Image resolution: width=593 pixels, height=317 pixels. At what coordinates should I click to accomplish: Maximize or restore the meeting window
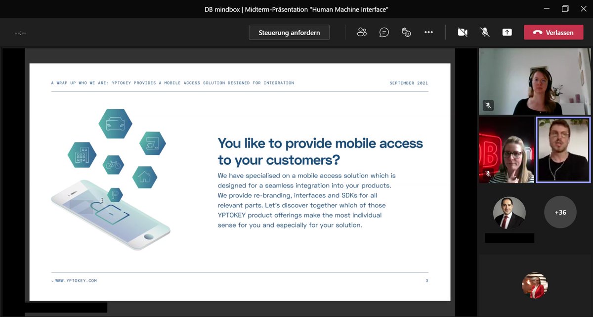point(565,9)
